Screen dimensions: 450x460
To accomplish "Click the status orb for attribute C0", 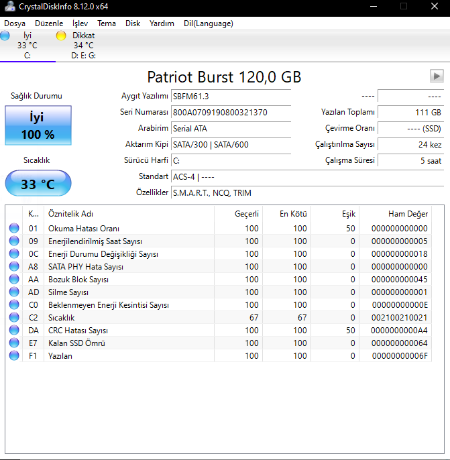I will point(14,304).
